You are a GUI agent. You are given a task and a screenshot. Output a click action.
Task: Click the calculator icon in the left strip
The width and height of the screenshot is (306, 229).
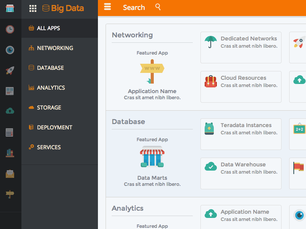click(10, 132)
